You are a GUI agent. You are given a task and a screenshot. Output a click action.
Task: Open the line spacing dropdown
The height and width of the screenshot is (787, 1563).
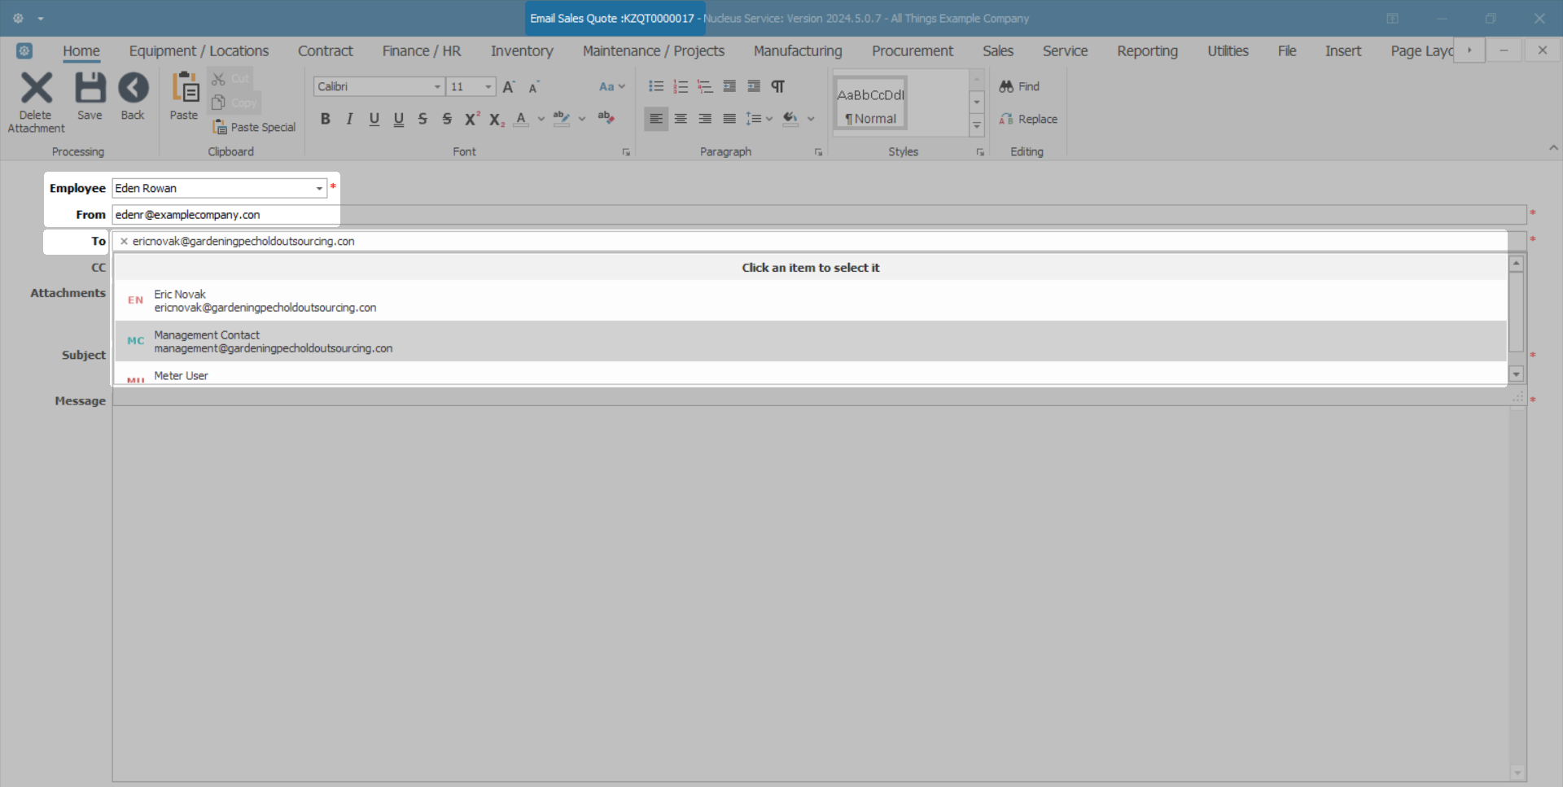(759, 119)
